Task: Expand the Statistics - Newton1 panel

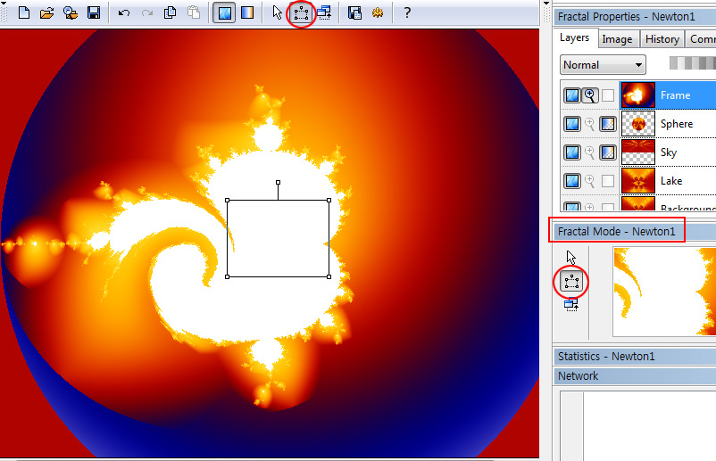Action: [635, 357]
